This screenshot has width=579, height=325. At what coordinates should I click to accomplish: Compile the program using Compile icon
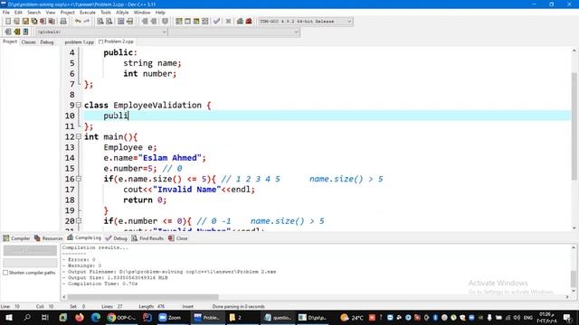pyautogui.click(x=179, y=22)
